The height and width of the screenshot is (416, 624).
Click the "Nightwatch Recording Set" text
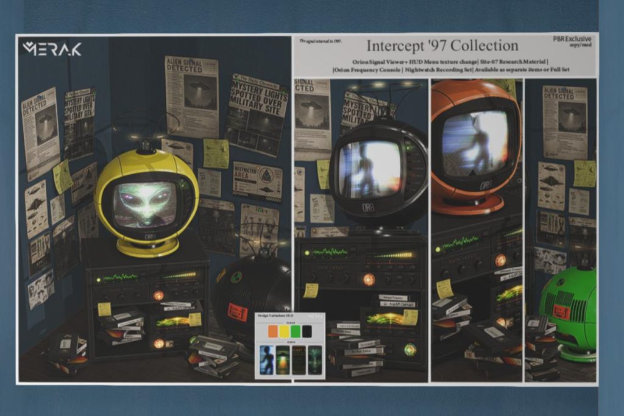pos(438,70)
